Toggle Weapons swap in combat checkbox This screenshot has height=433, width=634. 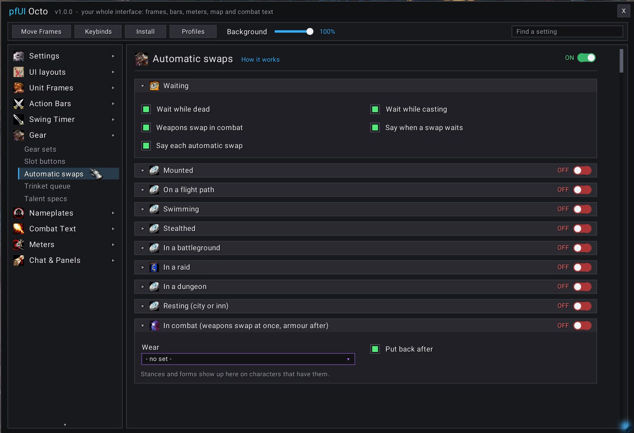(x=146, y=127)
